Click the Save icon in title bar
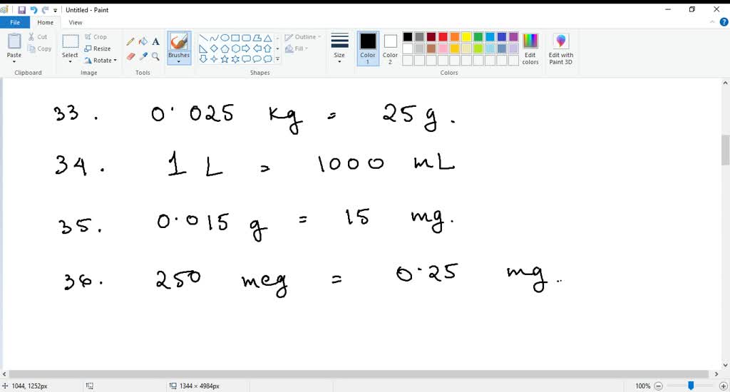The height and width of the screenshot is (392, 730). point(21,10)
